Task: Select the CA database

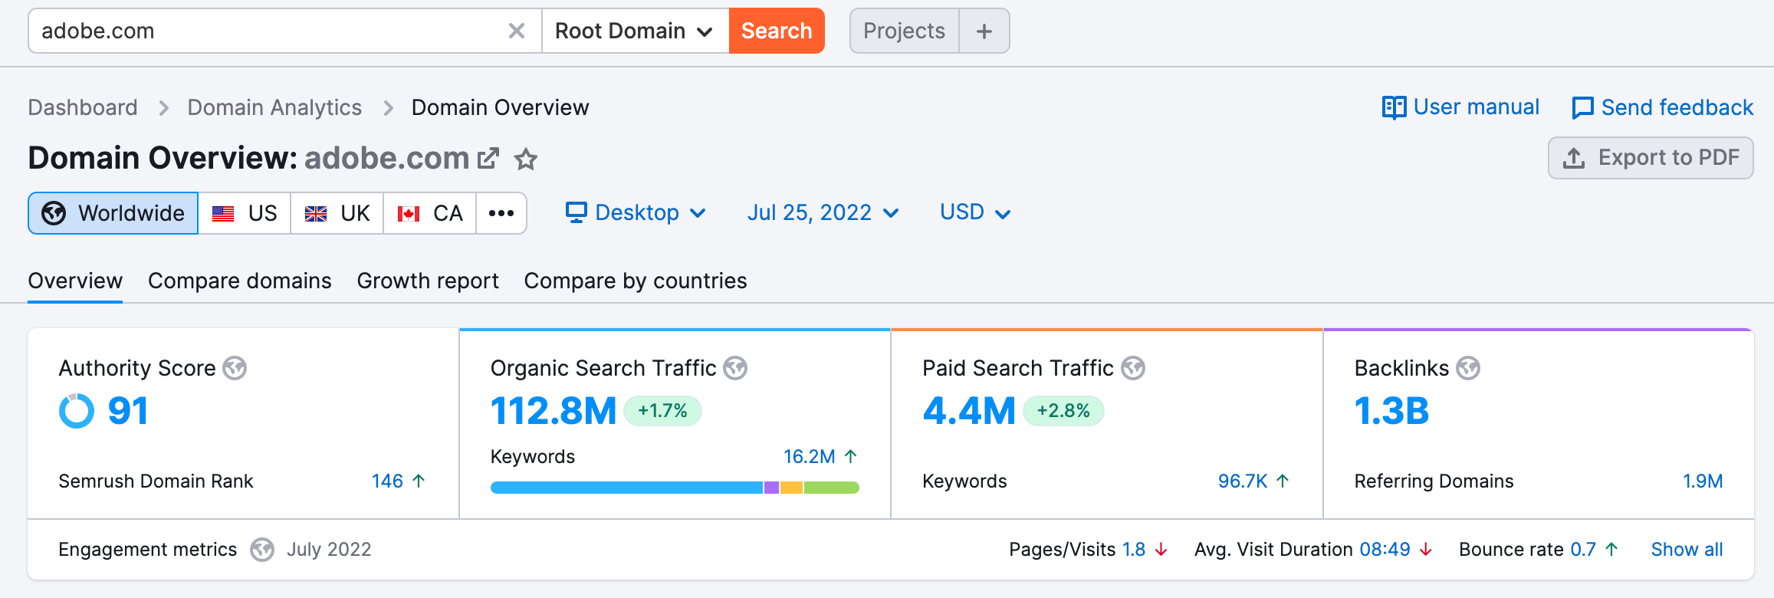Action: (x=430, y=213)
